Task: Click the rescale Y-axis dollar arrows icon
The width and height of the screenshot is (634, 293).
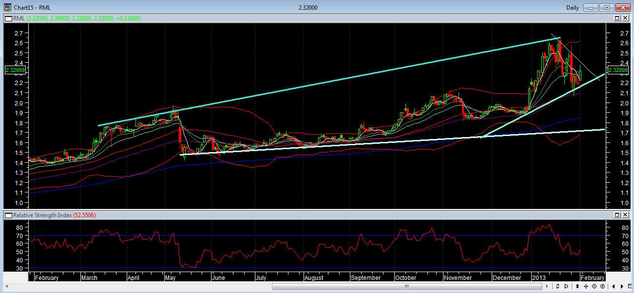Action: point(557,286)
